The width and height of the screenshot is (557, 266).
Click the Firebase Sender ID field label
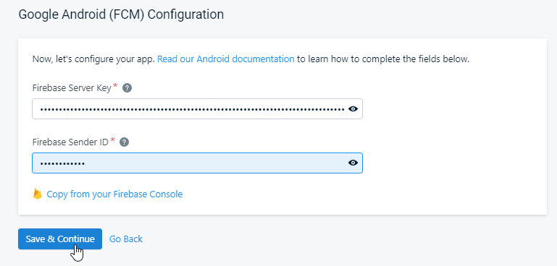tap(70, 142)
